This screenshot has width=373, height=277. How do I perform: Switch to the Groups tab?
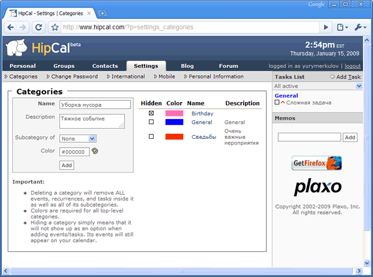pyautogui.click(x=64, y=66)
